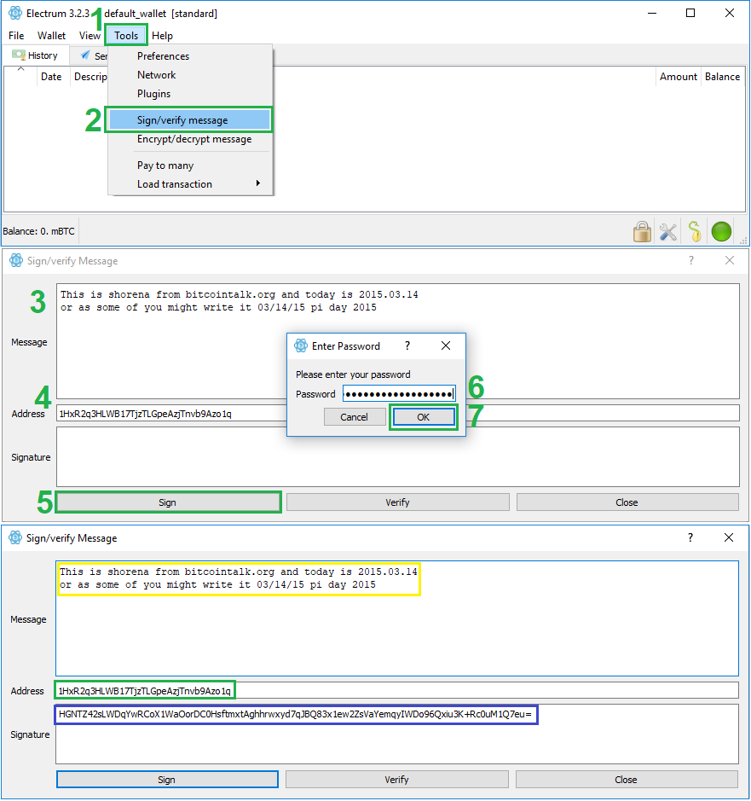
Task: Select Plugins from Tools menu
Action: [190, 94]
